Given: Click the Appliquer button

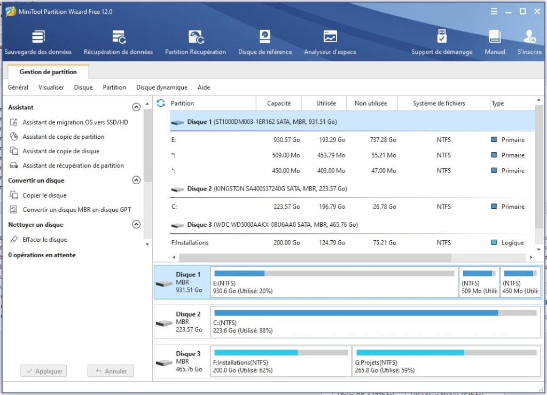Looking at the screenshot, I should click(x=44, y=371).
